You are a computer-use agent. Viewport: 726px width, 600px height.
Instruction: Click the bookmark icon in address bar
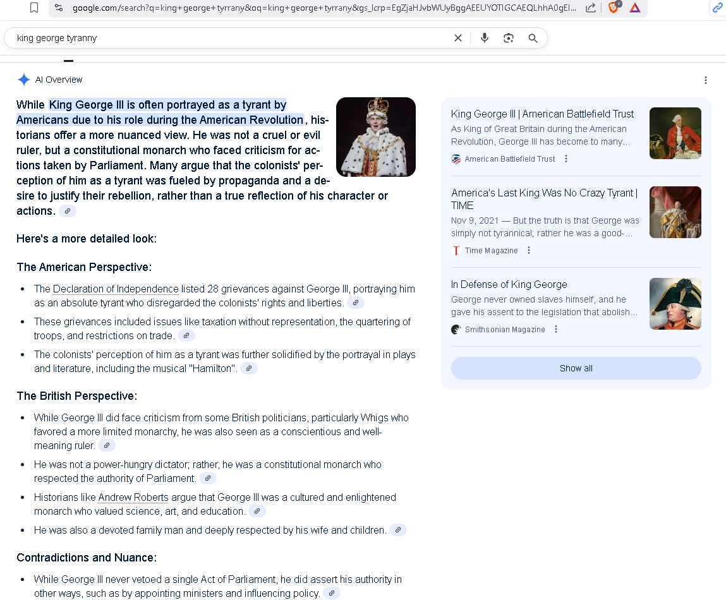coord(34,8)
